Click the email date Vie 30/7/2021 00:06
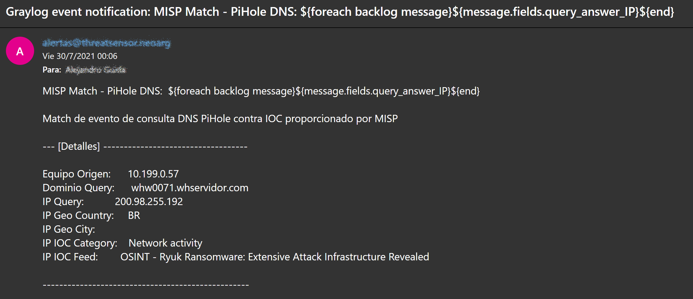 pyautogui.click(x=80, y=56)
